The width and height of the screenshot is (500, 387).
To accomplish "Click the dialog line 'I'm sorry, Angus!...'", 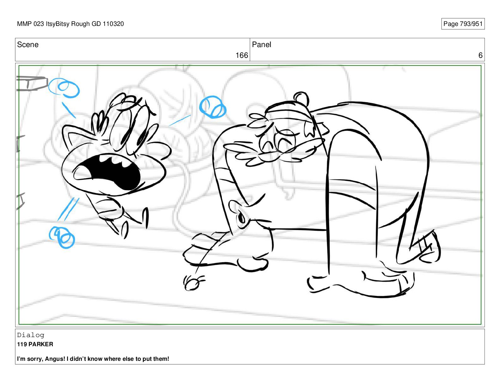I will click(93, 359).
